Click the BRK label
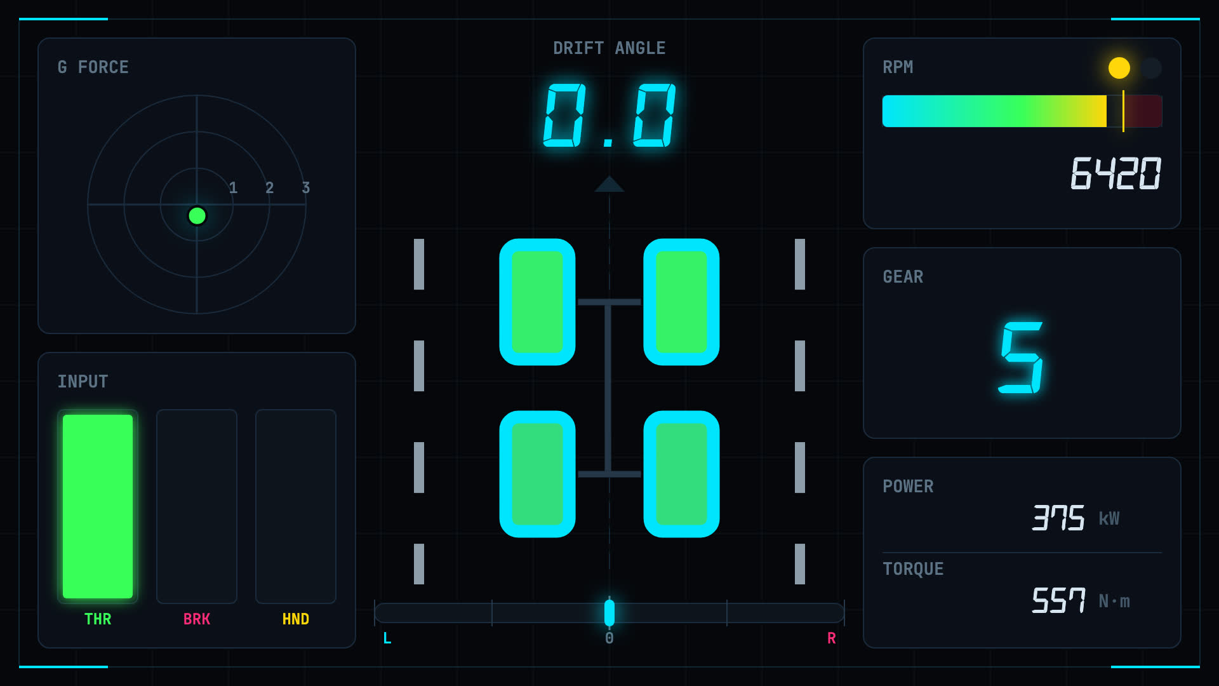Screen dimensions: 1219x686 click(x=197, y=619)
